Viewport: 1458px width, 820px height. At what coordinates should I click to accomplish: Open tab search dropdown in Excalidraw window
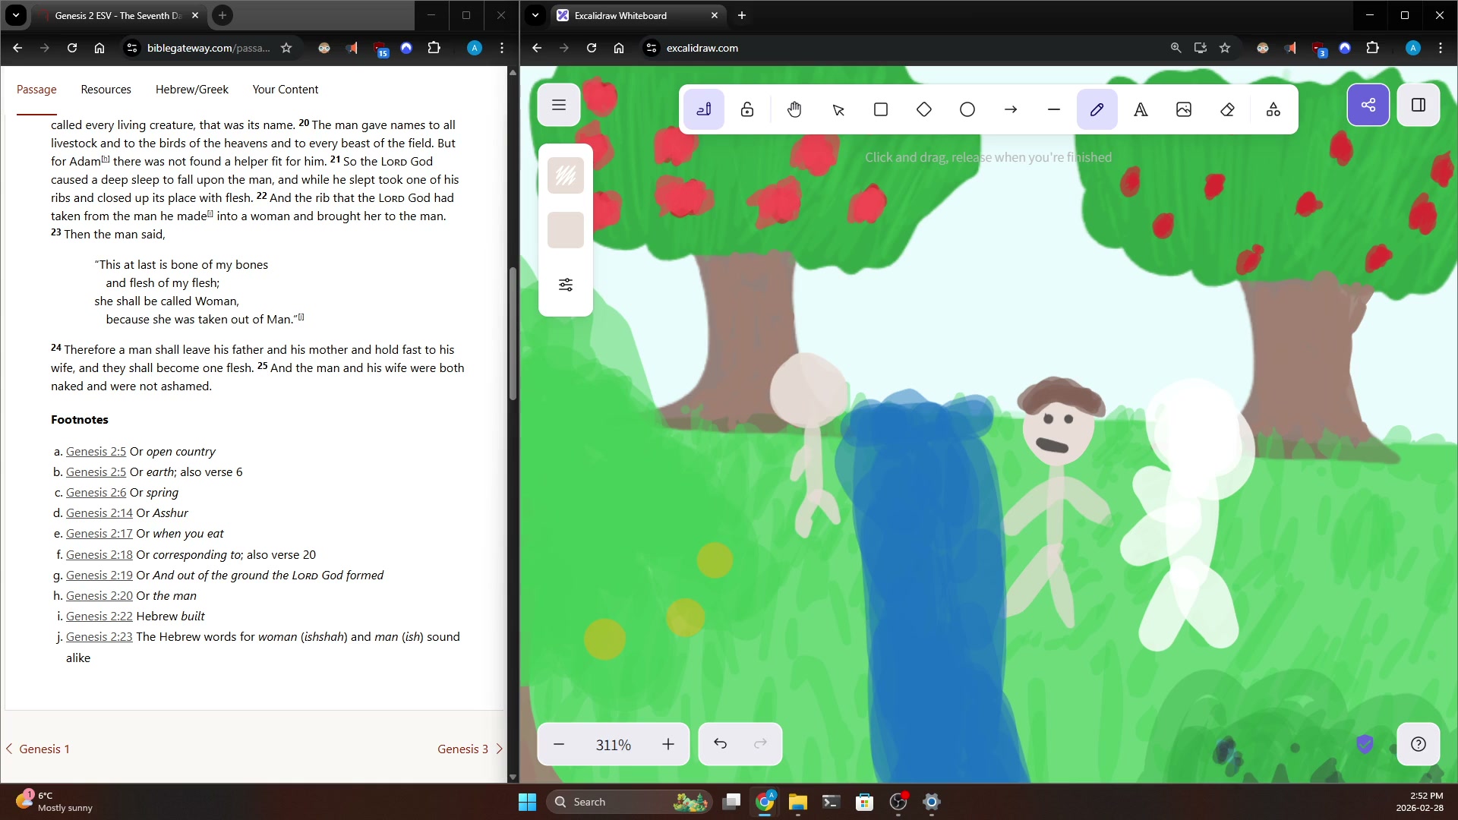535,15
